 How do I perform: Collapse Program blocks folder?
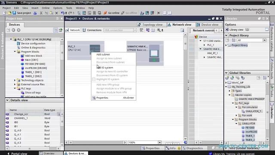pos(15,52)
